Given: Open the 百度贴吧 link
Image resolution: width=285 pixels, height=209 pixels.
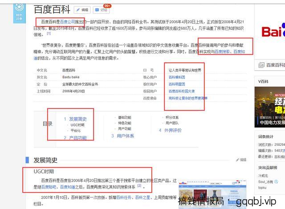Looking at the screenshot, I should pyautogui.click(x=49, y=187).
